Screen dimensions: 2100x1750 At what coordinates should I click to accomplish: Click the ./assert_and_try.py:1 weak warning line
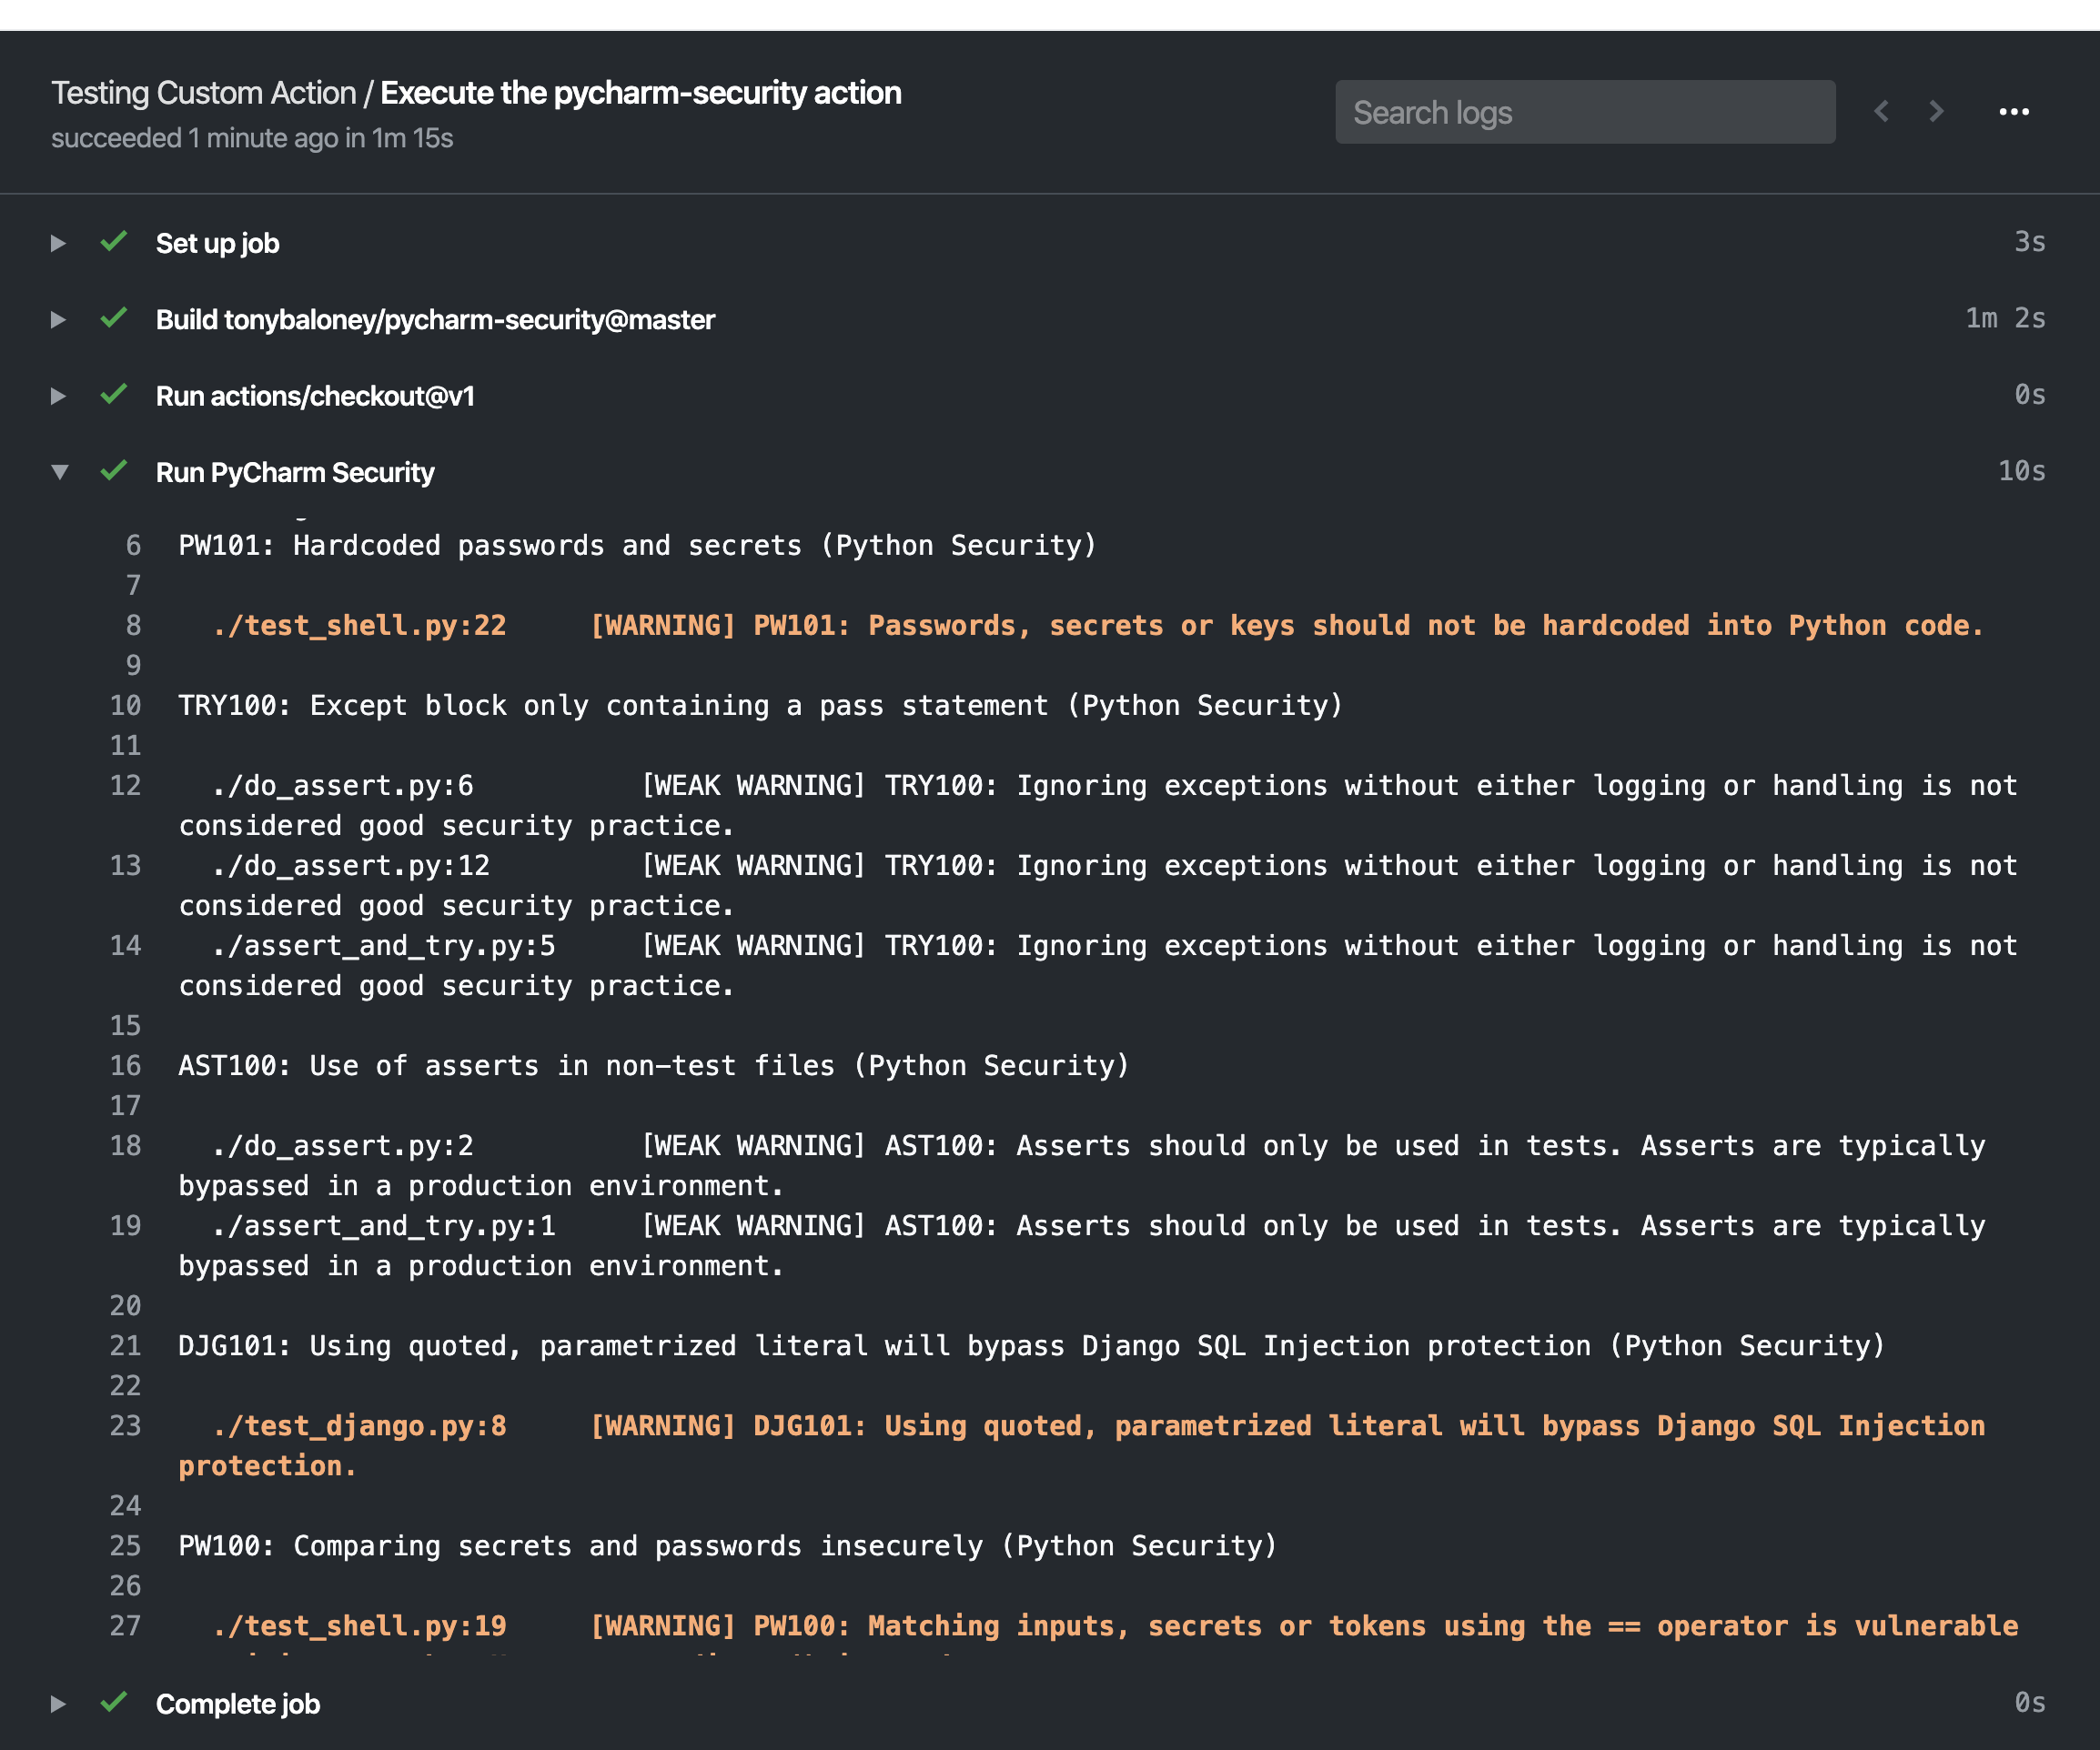click(x=1082, y=1245)
